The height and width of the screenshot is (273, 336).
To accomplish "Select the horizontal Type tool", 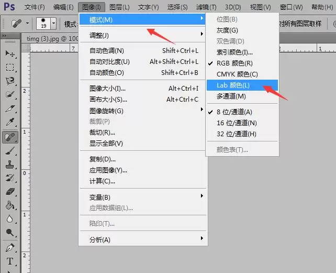I will 10,261.
